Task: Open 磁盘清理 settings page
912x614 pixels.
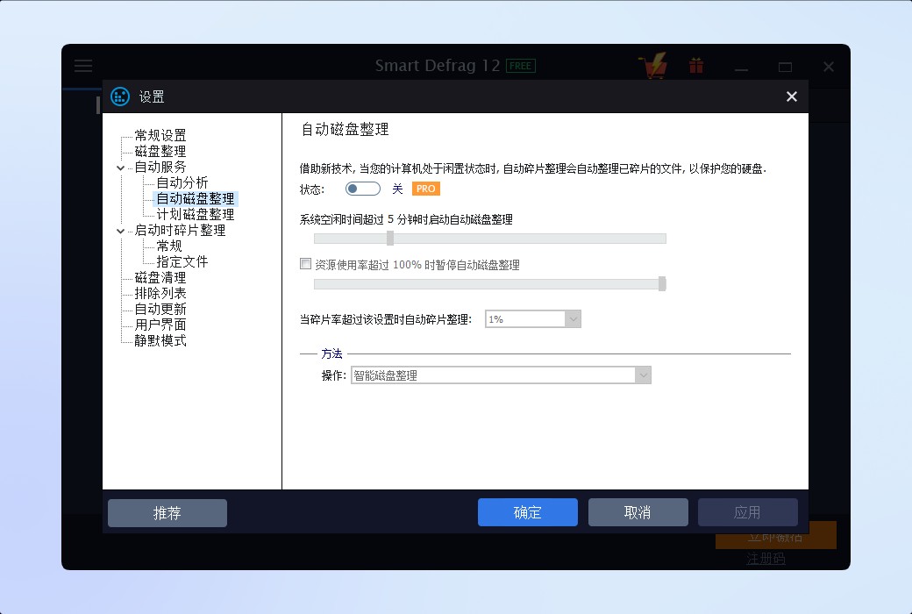Action: [160, 277]
